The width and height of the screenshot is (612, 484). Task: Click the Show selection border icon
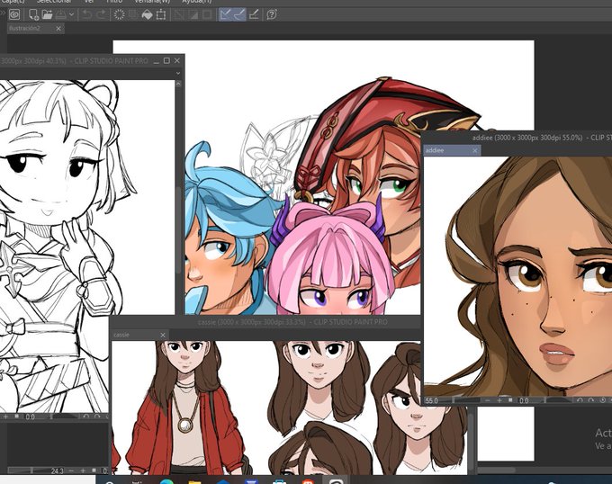(207, 14)
